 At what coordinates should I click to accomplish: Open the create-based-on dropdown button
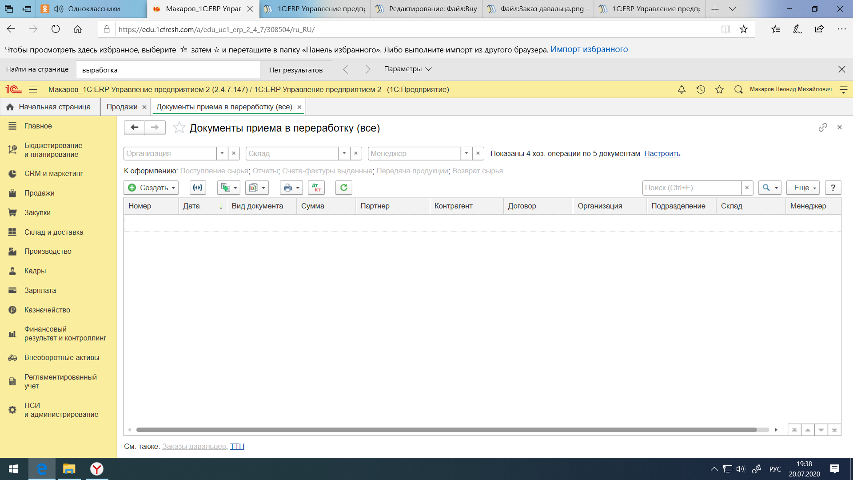point(229,188)
